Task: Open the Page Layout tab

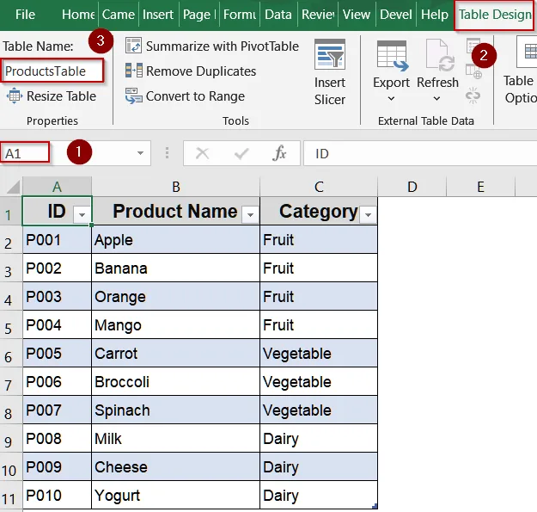Action: 199,15
